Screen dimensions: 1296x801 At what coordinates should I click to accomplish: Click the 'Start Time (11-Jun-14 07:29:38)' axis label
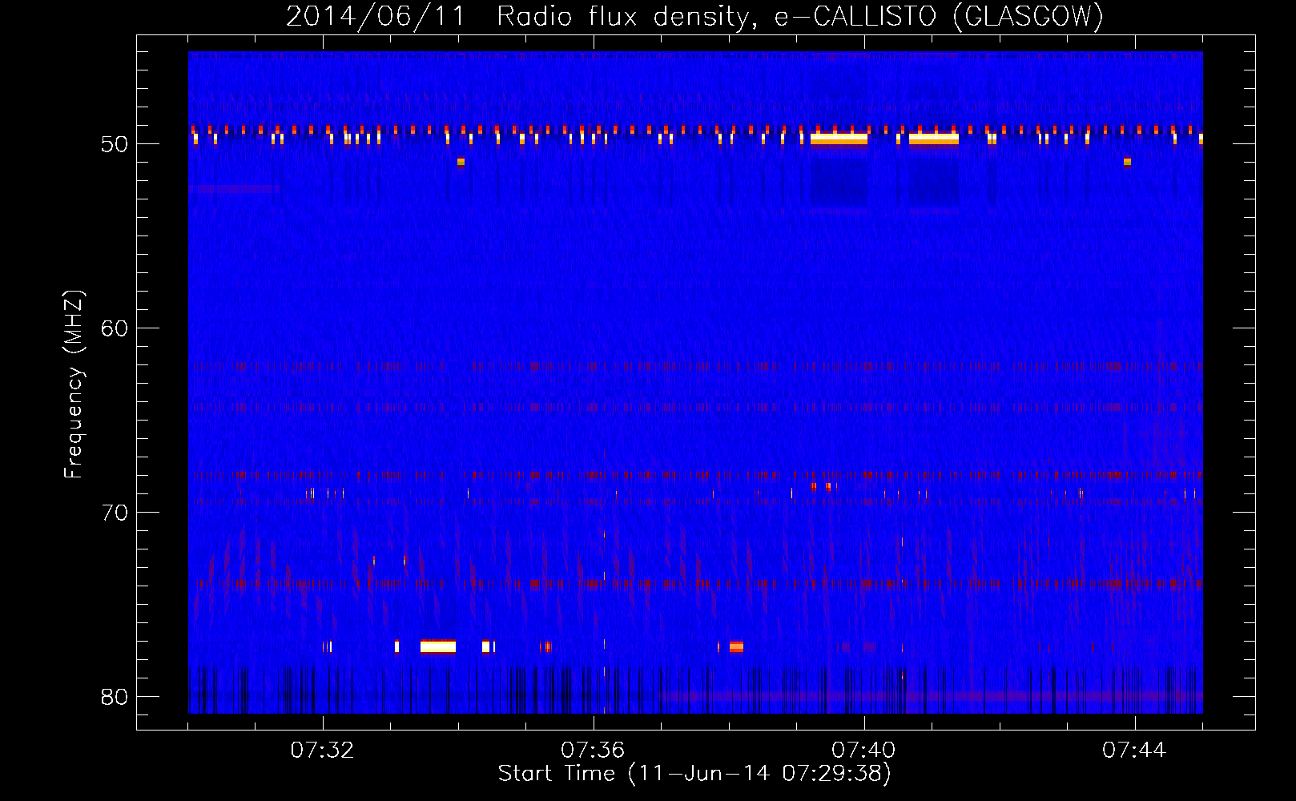click(x=694, y=774)
